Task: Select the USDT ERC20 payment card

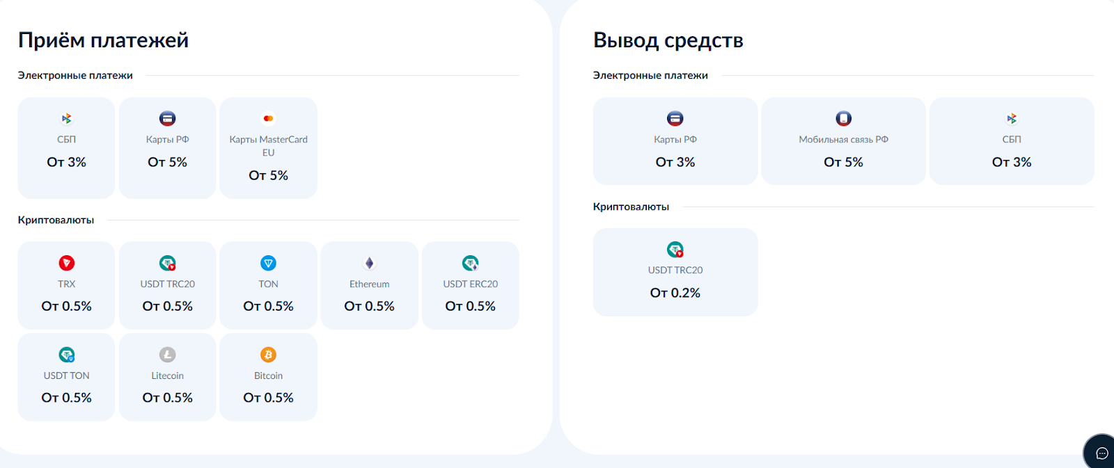Action: (x=470, y=285)
